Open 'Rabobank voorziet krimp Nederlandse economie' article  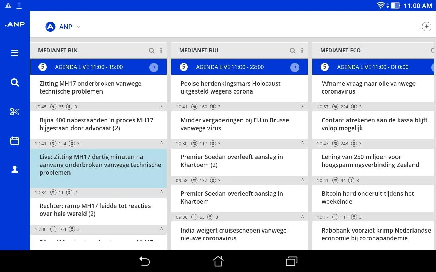[373, 235]
